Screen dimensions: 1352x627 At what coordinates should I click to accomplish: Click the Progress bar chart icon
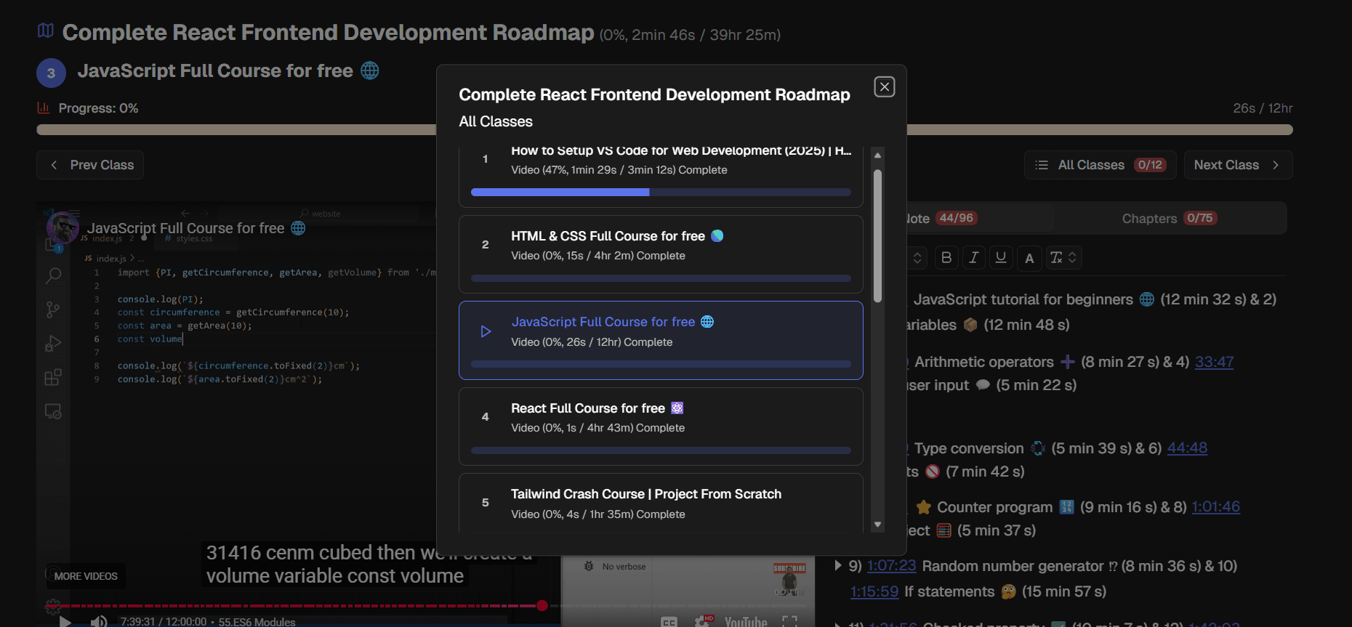[44, 108]
